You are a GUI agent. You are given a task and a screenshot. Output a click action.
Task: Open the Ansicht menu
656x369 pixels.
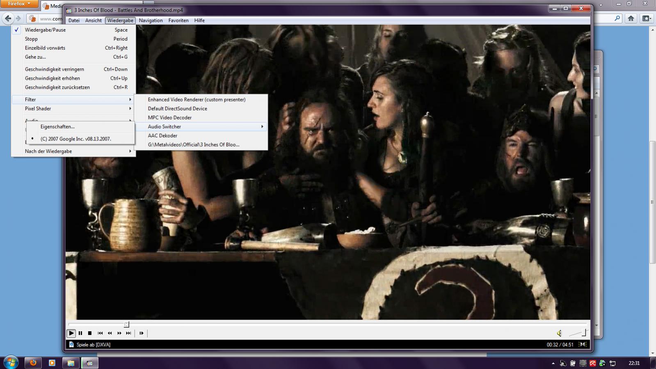[94, 21]
